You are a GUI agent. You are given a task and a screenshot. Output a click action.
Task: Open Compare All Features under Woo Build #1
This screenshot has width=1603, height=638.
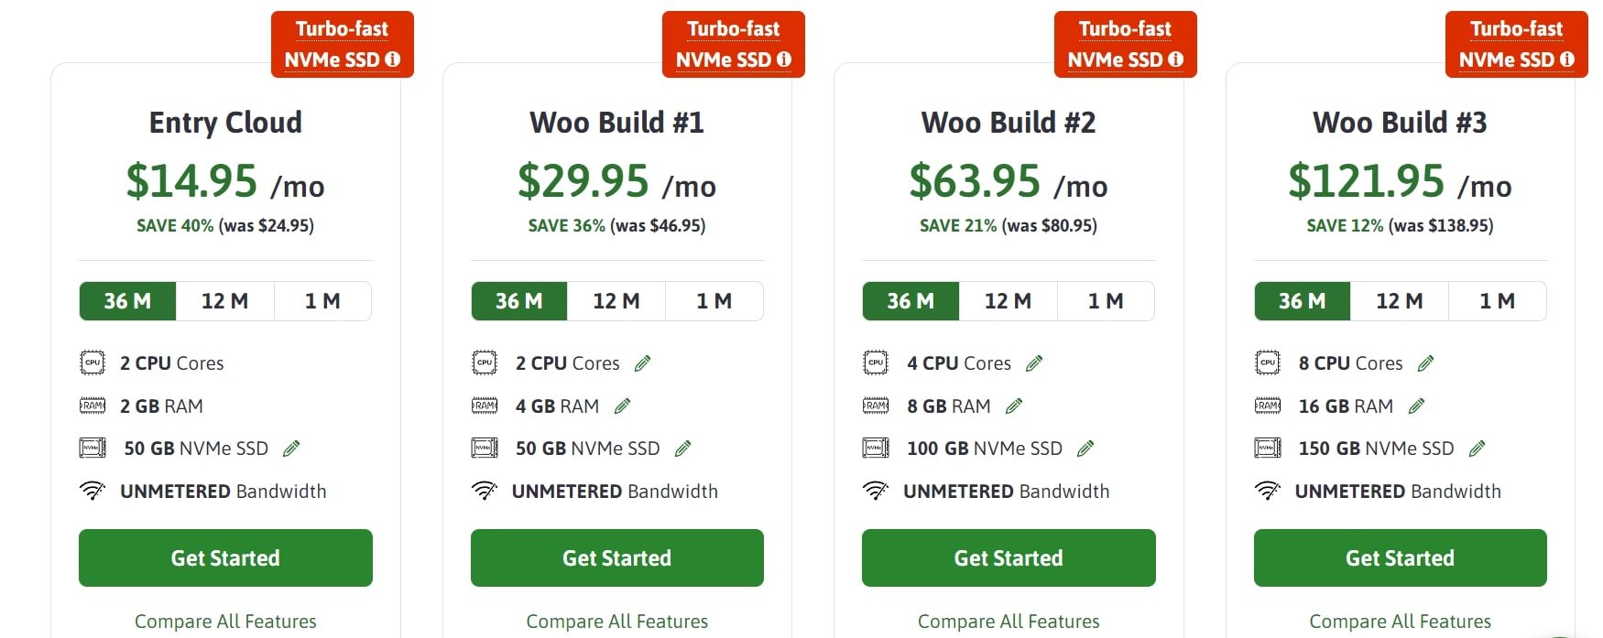tap(617, 622)
